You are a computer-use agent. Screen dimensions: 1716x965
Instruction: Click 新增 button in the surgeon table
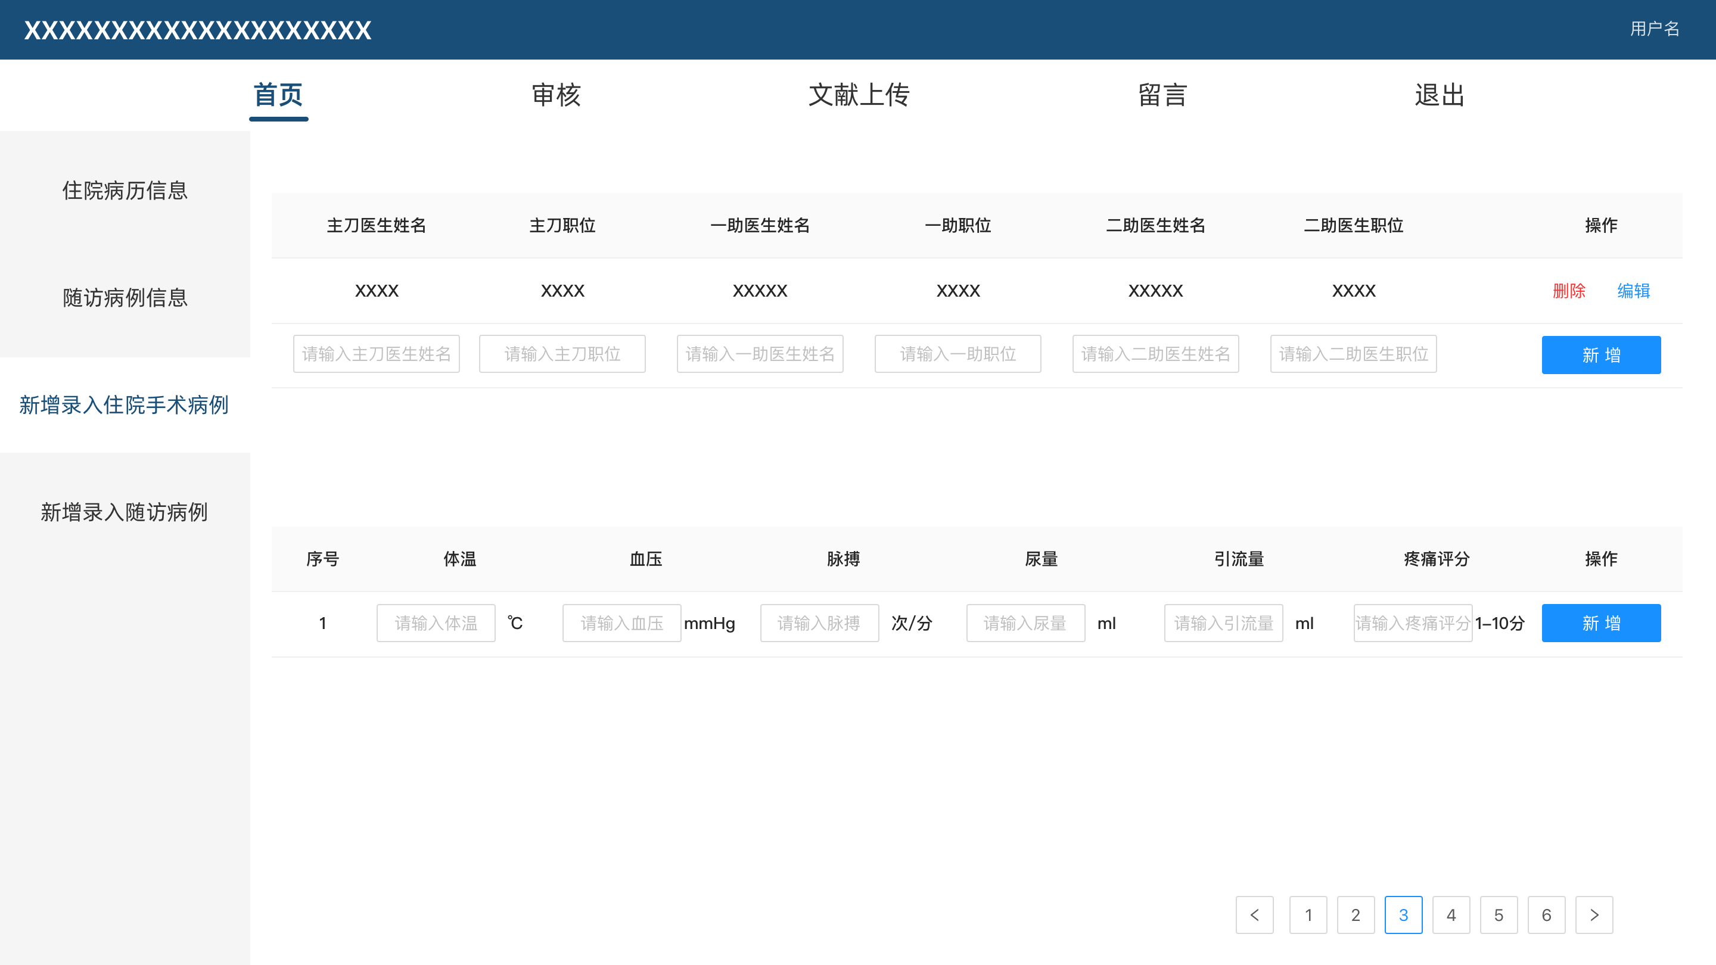1601,355
